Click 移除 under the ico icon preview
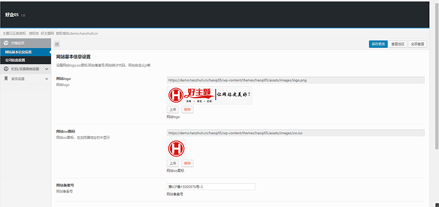 (187, 163)
